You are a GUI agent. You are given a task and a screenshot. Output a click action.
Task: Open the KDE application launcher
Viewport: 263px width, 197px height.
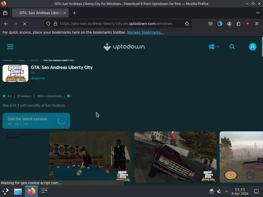tap(5, 191)
